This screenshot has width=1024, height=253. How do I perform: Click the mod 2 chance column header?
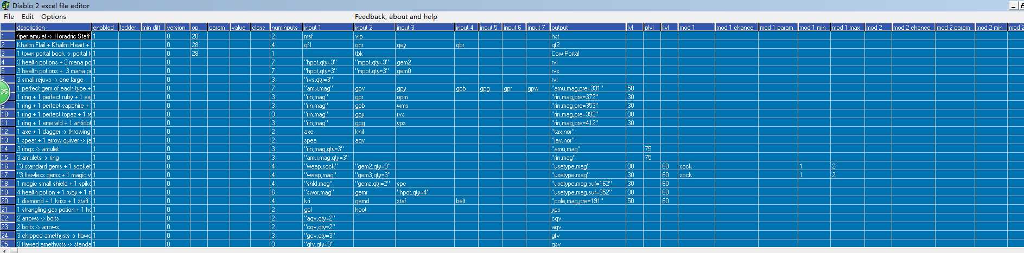click(913, 27)
